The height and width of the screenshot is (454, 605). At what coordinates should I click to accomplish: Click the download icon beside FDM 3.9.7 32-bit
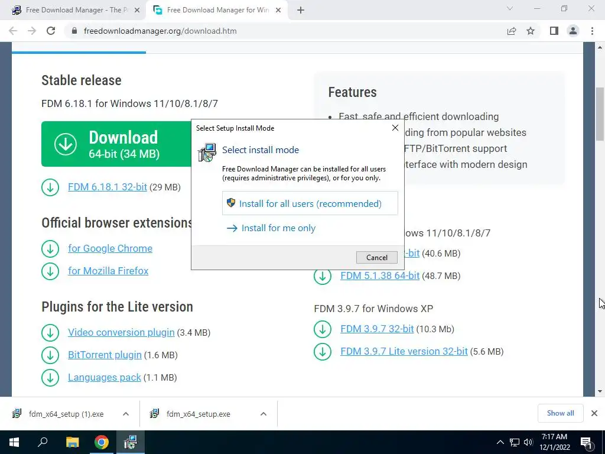coord(323,329)
